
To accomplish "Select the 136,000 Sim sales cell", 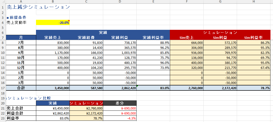I will (187, 58).
